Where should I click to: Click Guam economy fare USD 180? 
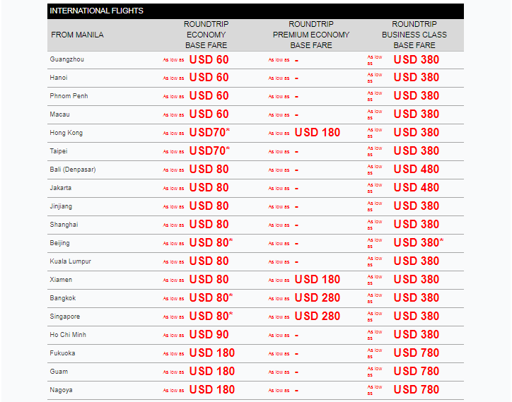(x=211, y=372)
